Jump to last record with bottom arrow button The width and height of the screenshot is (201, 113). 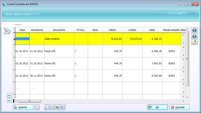coord(194,36)
